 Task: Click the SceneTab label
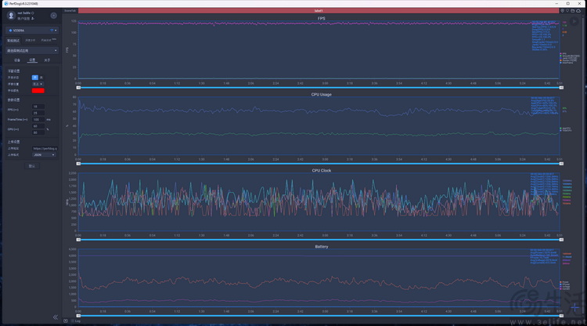(70, 11)
